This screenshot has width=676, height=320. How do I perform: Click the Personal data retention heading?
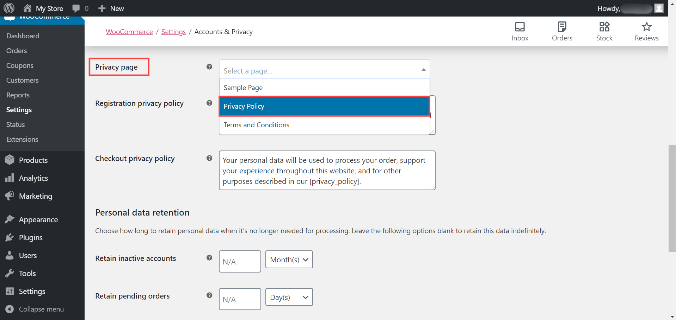click(142, 212)
